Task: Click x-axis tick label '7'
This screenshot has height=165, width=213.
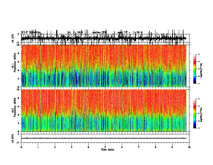Action: [x=139, y=147]
